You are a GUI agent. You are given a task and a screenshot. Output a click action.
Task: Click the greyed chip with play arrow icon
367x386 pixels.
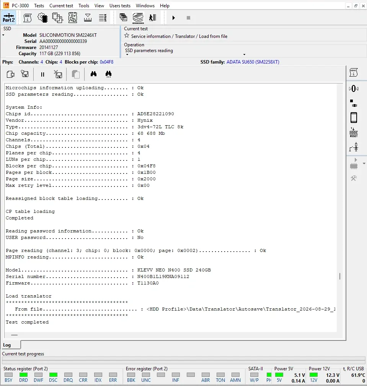tap(354, 164)
